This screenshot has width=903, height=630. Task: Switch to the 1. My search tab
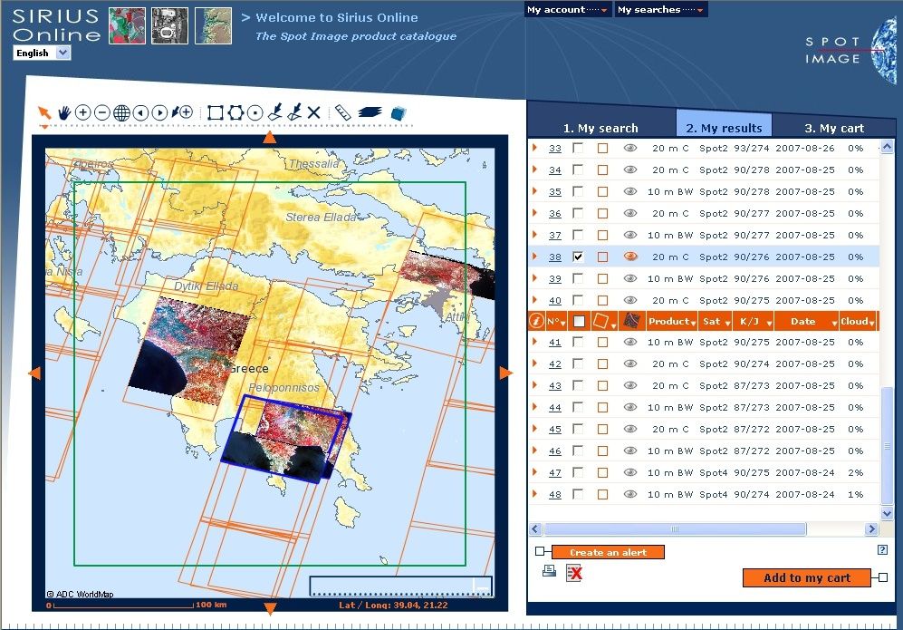[600, 128]
